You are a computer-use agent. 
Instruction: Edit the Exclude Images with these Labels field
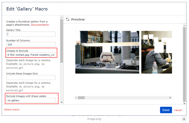coord(31,100)
